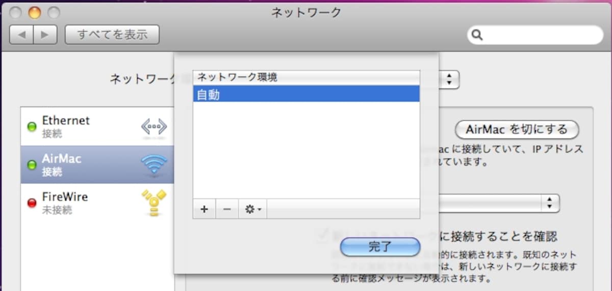Click the Ethernet double-arrow icon
Viewport: 612px width, 291px height.
click(x=154, y=127)
